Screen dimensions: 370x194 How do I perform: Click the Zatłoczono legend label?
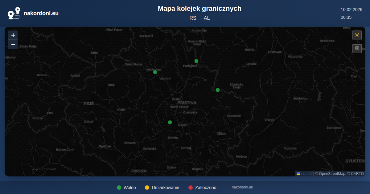click(206, 188)
